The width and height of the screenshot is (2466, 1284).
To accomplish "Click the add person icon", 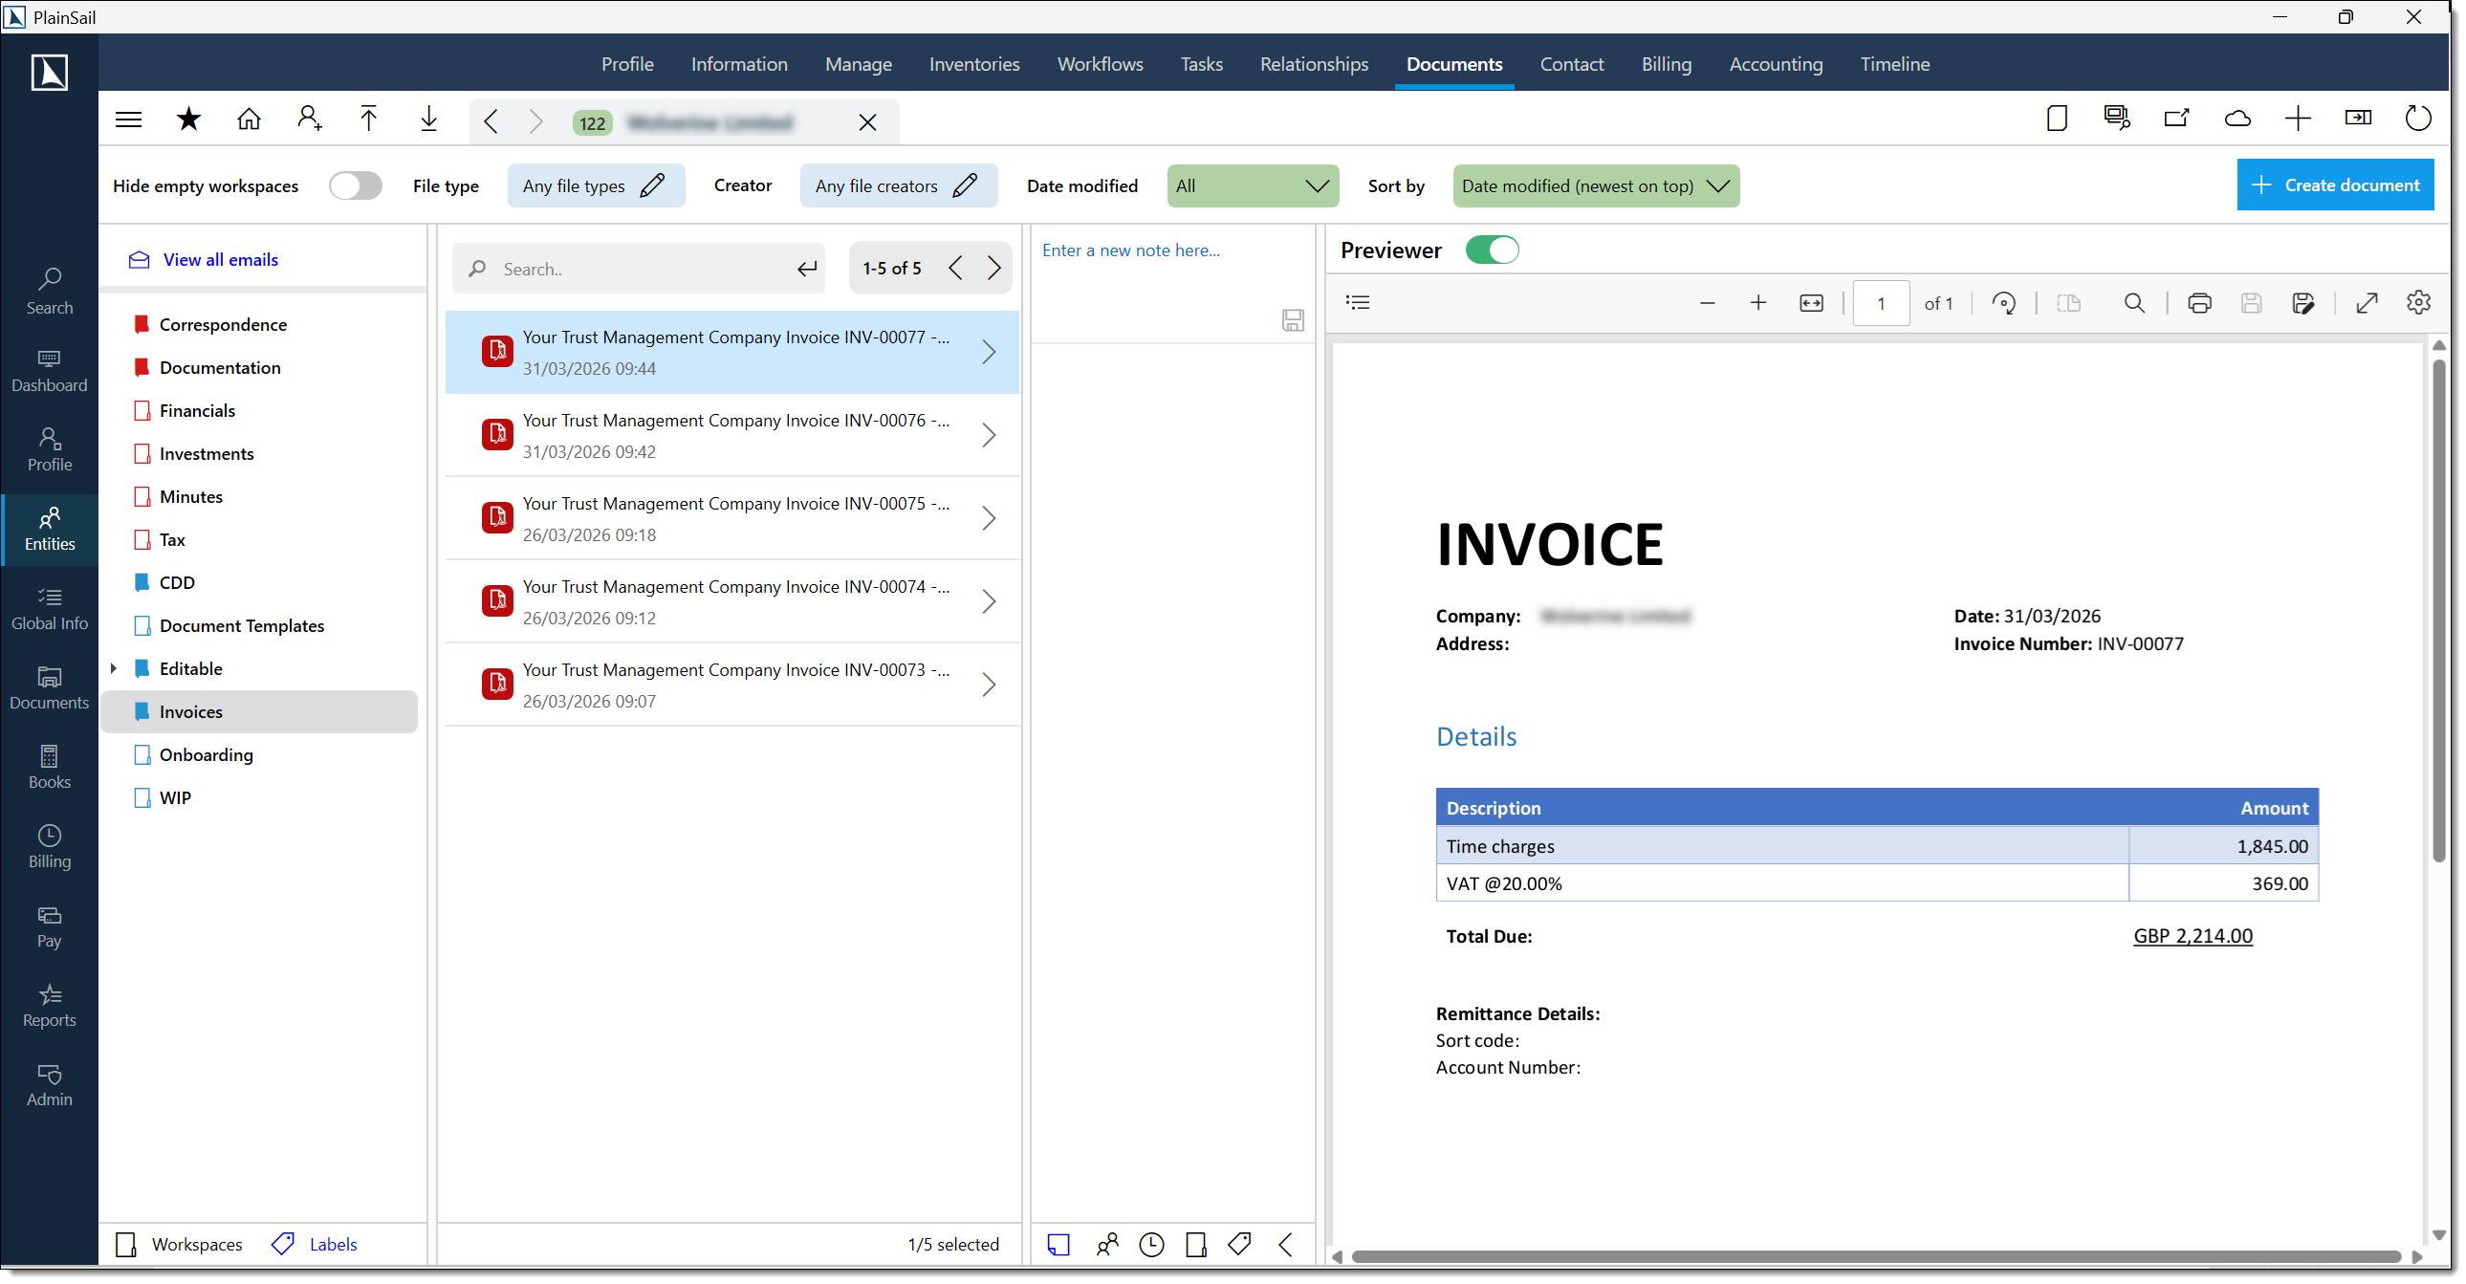I will (x=308, y=119).
